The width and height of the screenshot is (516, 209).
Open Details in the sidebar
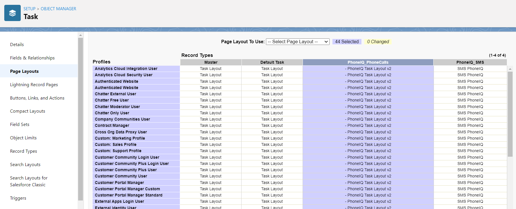(17, 45)
